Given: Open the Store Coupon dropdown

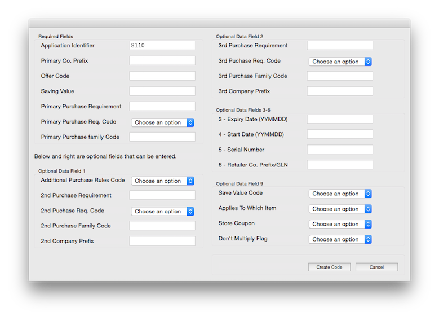Looking at the screenshot, I should pos(340,224).
